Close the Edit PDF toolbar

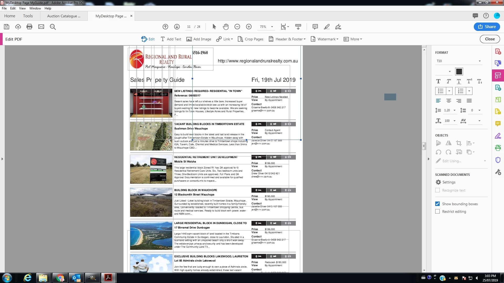490,39
